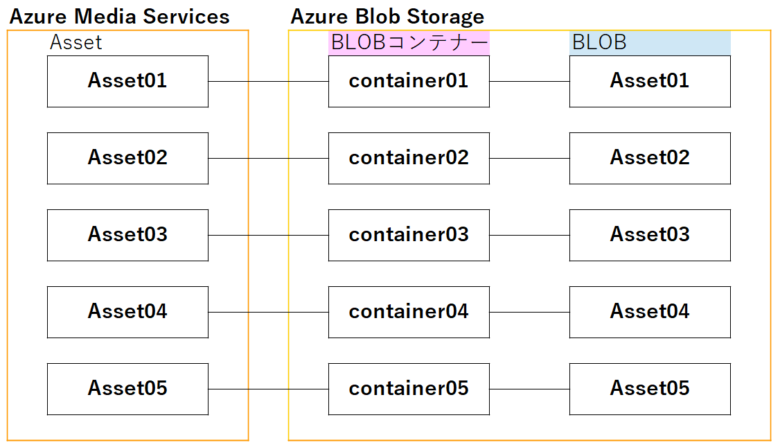Select Asset04 box under Azure Media Services

(x=127, y=312)
